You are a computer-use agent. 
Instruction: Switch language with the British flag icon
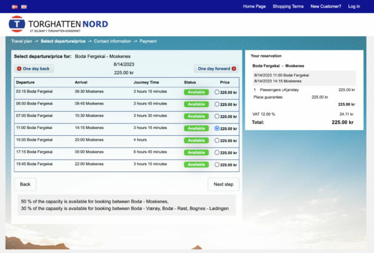point(24,7)
